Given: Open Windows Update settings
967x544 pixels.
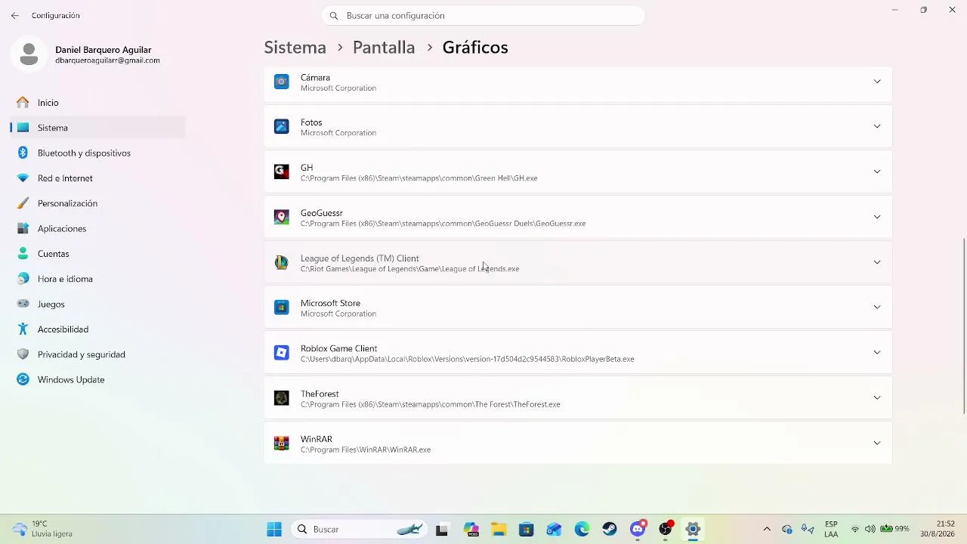Looking at the screenshot, I should tap(97, 379).
